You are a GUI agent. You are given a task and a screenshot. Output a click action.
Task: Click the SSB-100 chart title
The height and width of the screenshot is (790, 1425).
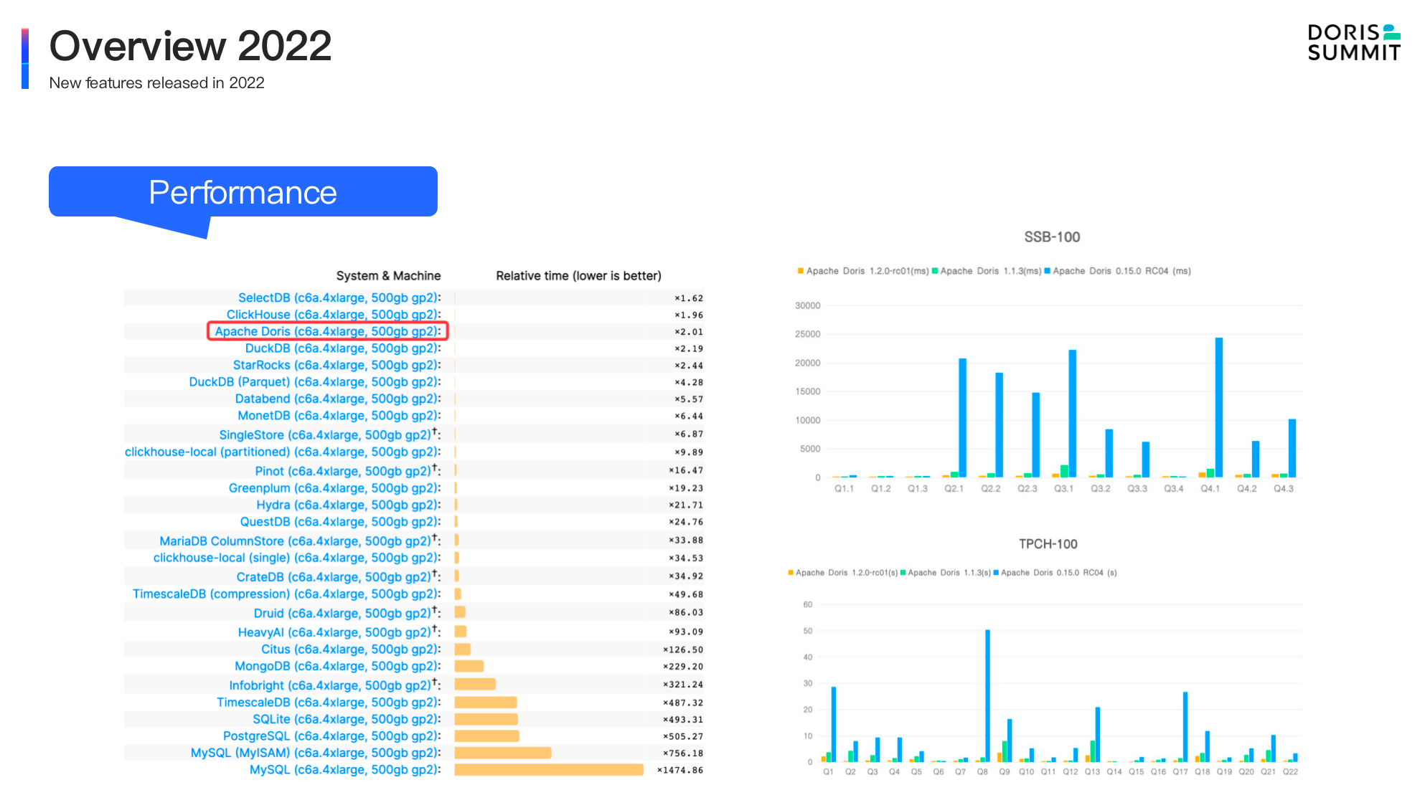(x=1052, y=237)
